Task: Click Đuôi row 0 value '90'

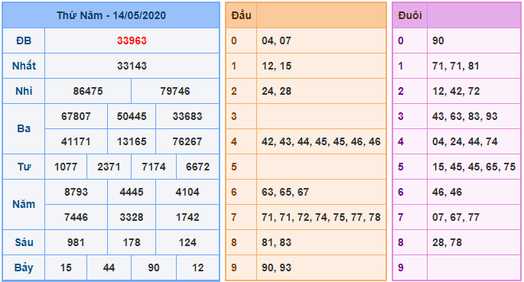Action: pyautogui.click(x=438, y=41)
